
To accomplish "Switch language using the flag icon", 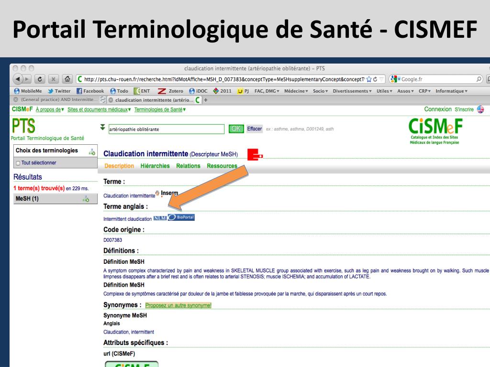I will [480, 109].
